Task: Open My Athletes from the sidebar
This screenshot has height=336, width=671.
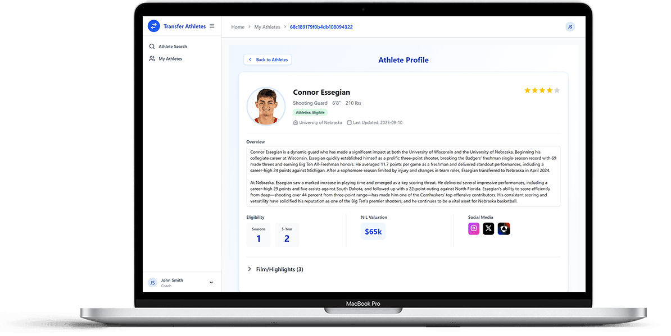Action: [x=169, y=58]
